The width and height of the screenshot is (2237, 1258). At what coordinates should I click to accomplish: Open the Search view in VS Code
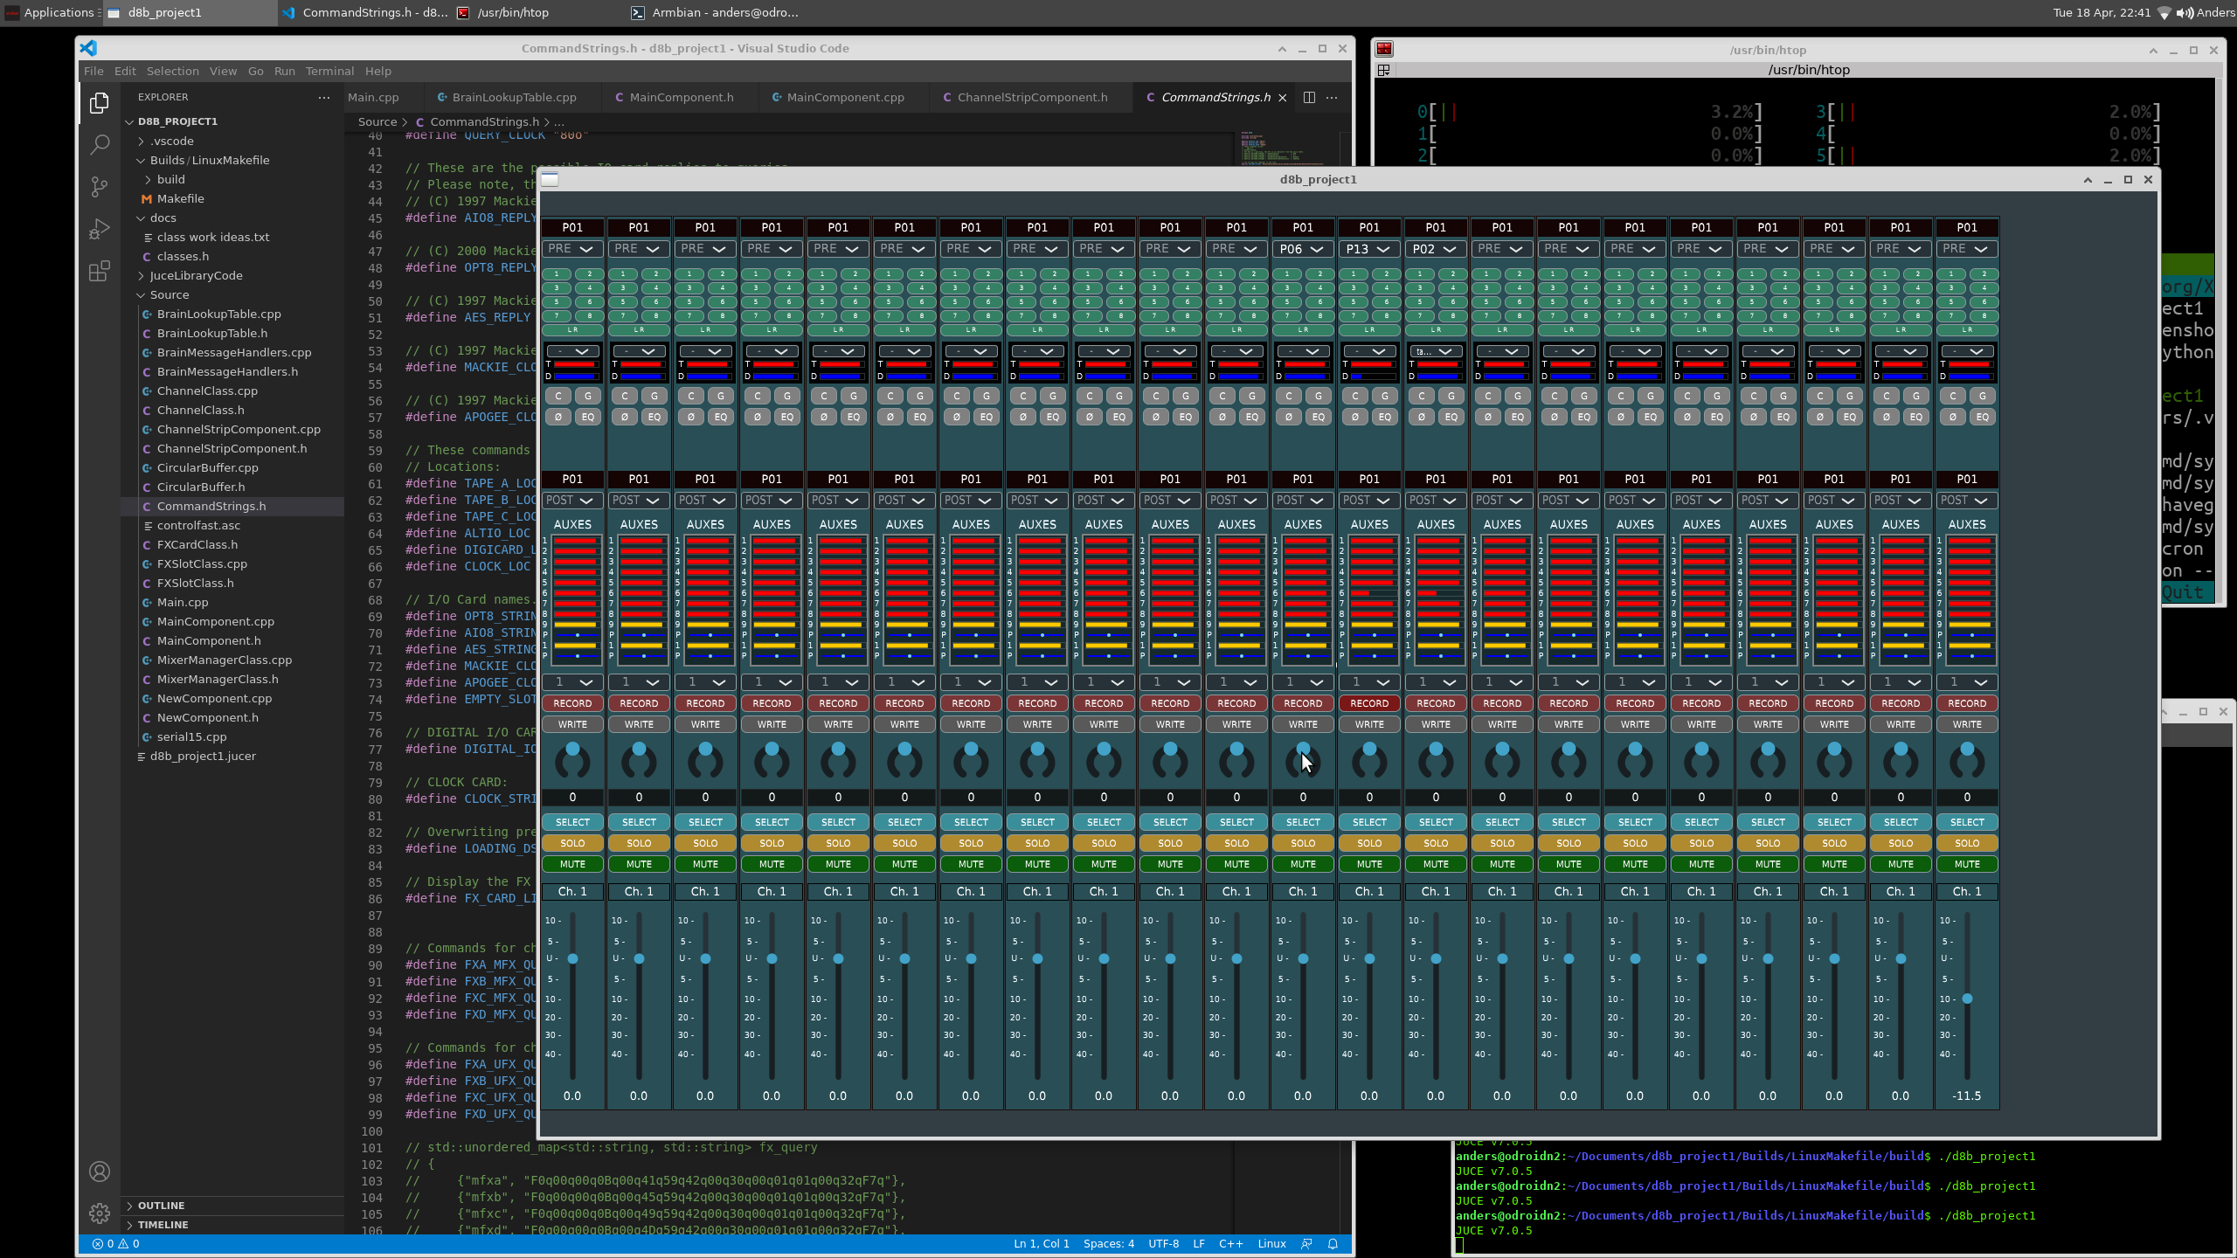pyautogui.click(x=100, y=144)
